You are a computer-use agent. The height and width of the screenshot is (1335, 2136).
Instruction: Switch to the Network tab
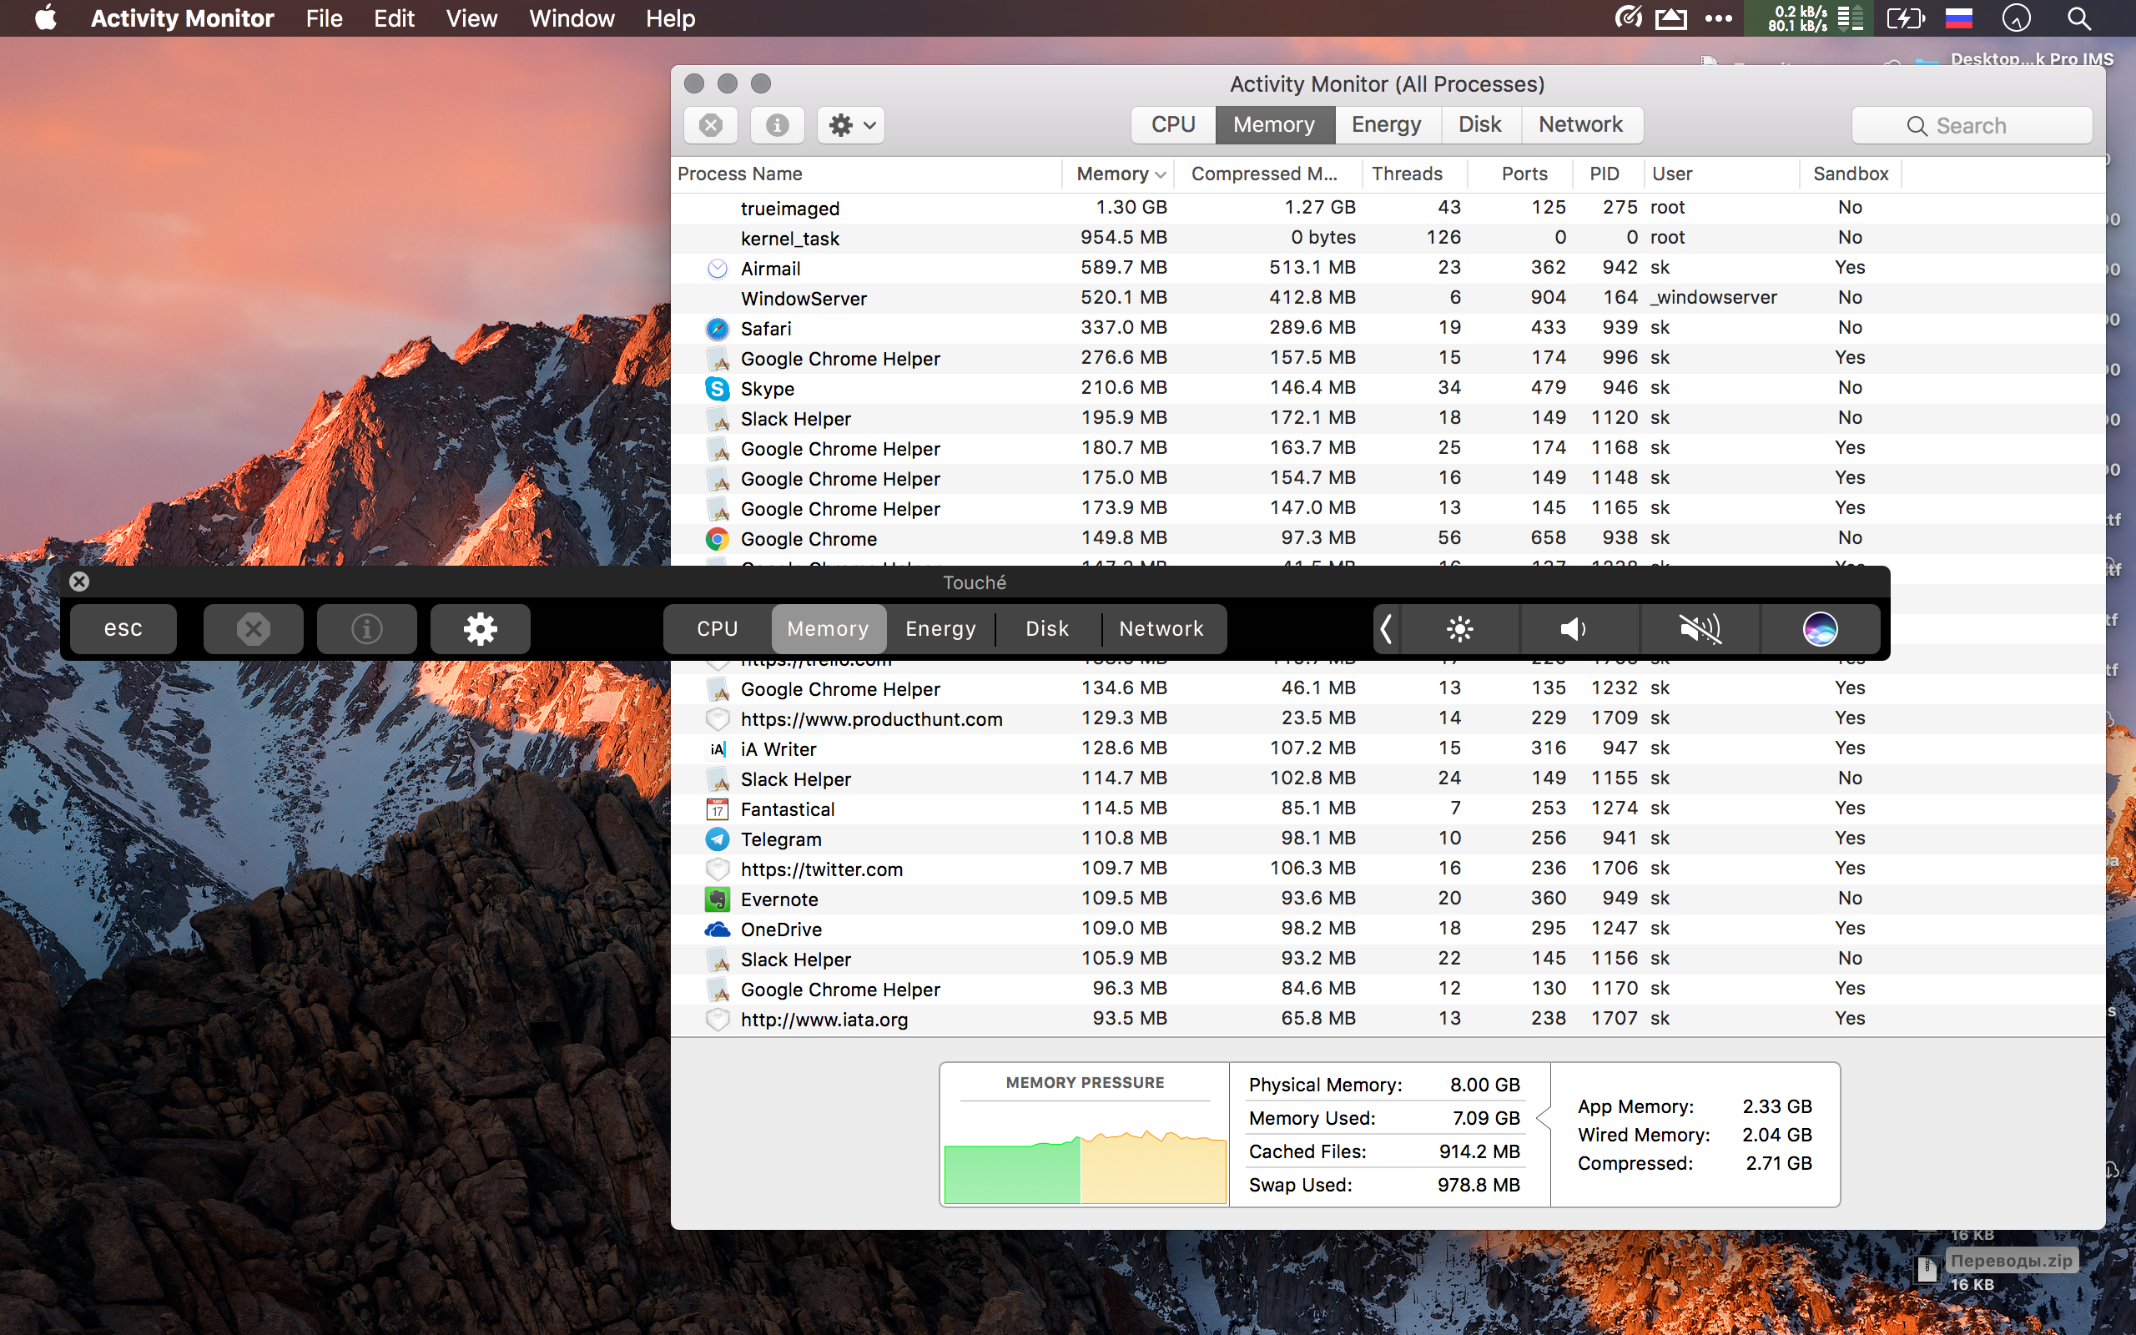[x=1580, y=124]
